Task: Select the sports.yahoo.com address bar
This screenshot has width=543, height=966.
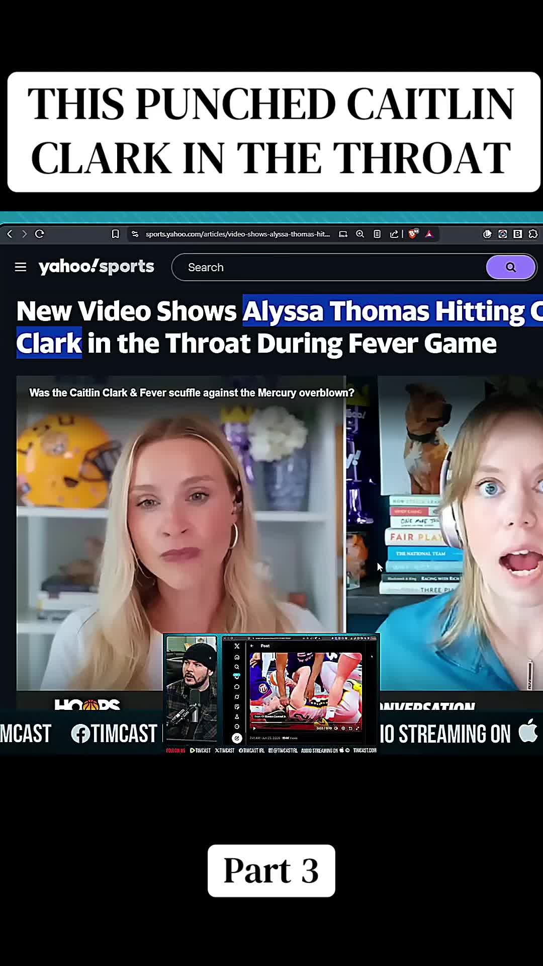Action: tap(238, 234)
